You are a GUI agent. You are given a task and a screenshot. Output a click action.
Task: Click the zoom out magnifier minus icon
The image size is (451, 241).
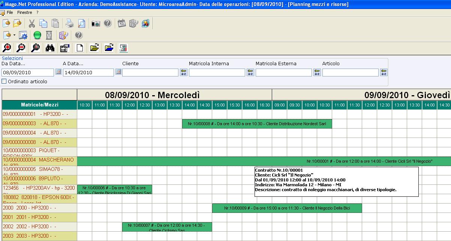click(x=21, y=48)
